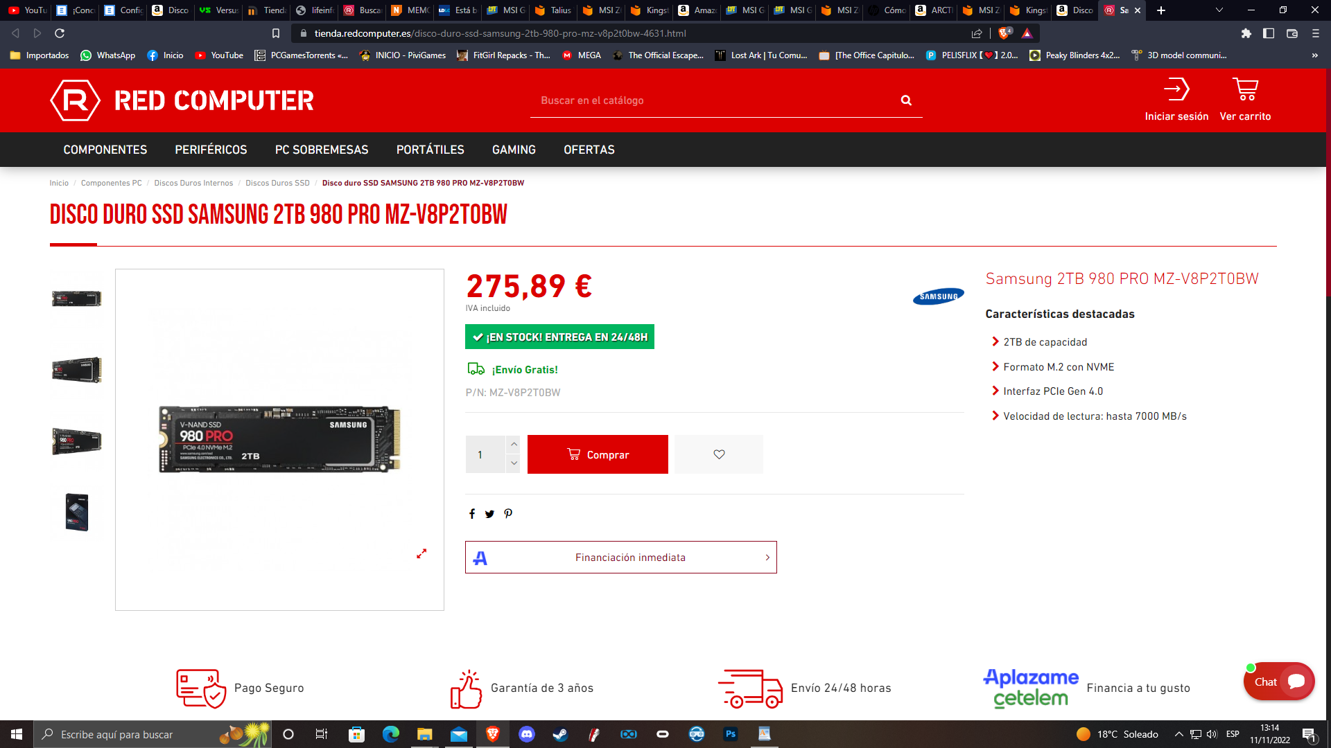Switch to the Versus browser tab
The image size is (1331, 748).
[218, 10]
